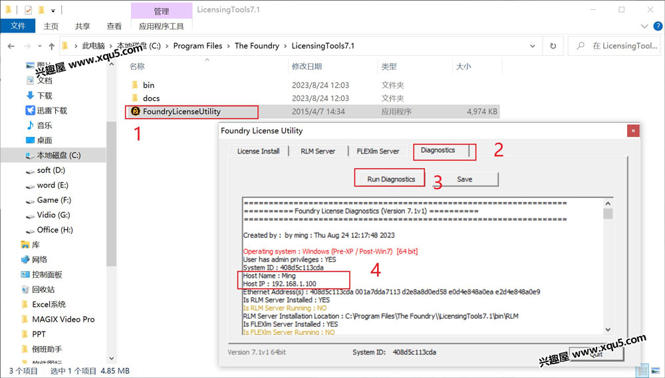
Task: Go back with the back arrow
Action: tap(11, 46)
